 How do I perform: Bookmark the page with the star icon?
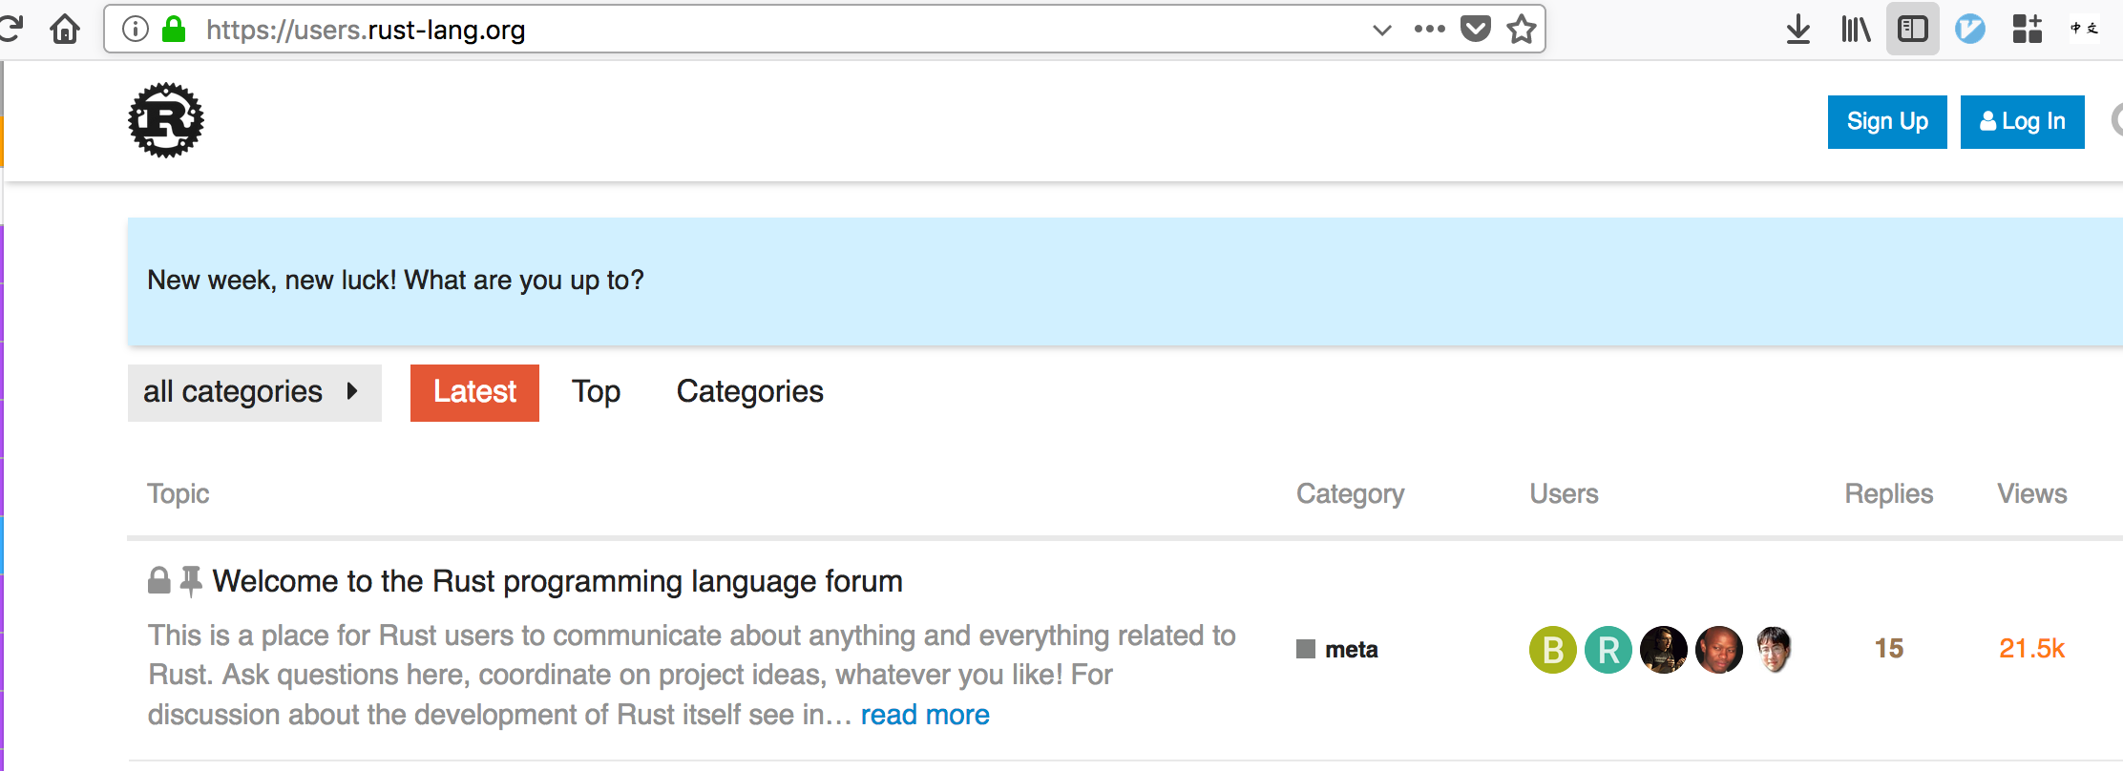1520,30
